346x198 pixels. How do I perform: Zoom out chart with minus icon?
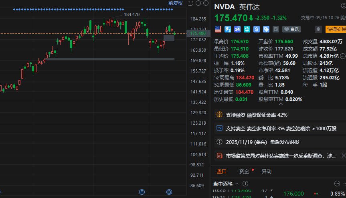tap(198, 3)
